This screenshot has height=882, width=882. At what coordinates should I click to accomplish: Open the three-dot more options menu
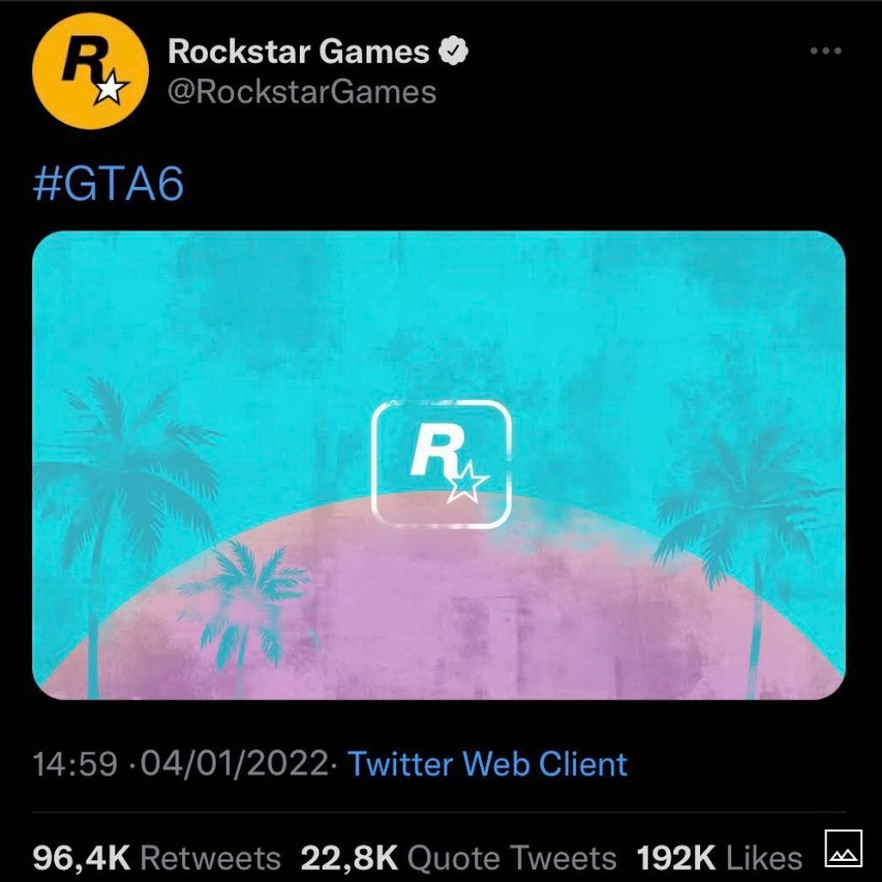(826, 50)
